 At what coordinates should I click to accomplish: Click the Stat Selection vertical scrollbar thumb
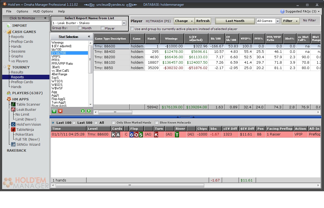pos(90,59)
